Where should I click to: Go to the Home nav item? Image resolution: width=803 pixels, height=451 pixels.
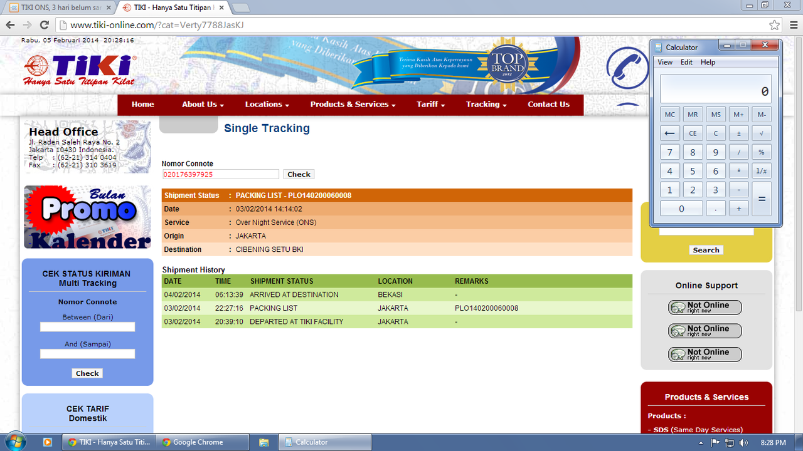pyautogui.click(x=143, y=105)
